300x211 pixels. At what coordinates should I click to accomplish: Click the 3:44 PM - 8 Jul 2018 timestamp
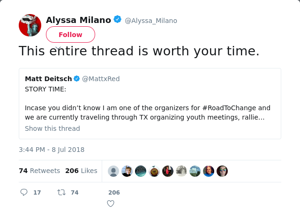(x=52, y=150)
